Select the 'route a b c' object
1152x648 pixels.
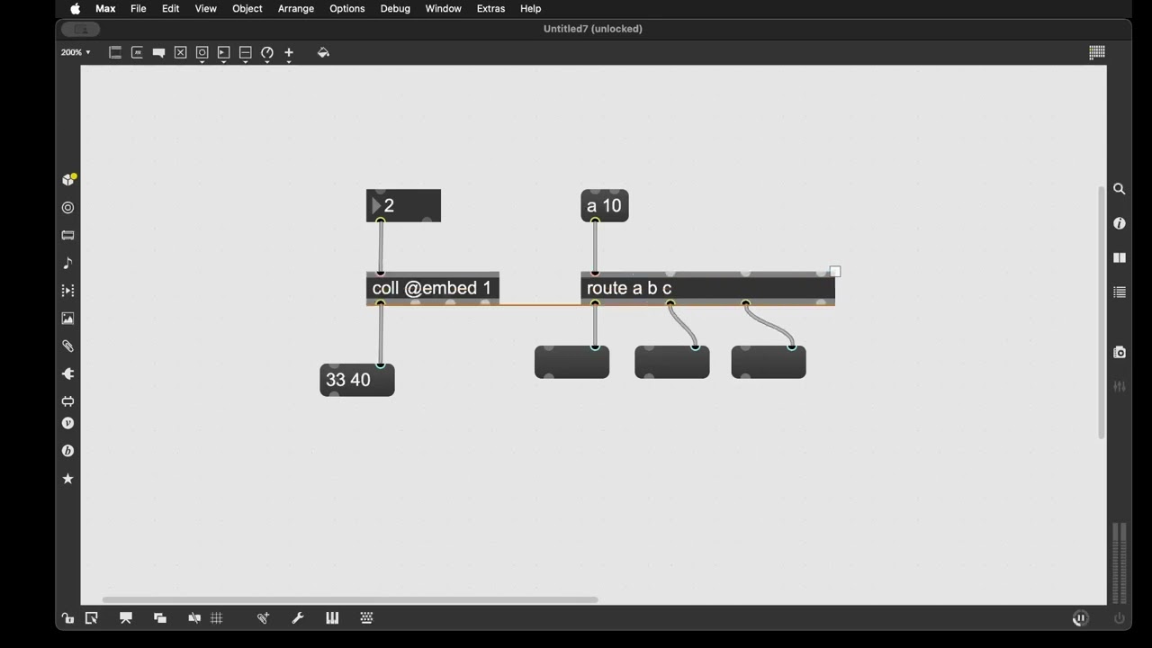[708, 288]
